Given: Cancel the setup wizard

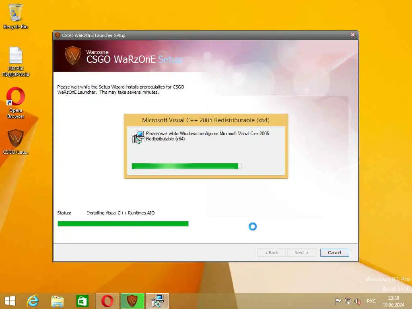Looking at the screenshot, I should click(334, 253).
